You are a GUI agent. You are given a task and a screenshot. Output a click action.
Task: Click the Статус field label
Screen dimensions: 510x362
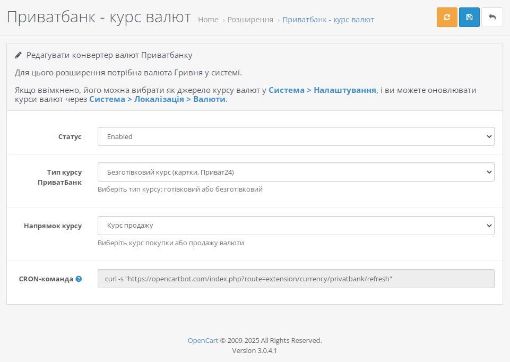(70, 137)
